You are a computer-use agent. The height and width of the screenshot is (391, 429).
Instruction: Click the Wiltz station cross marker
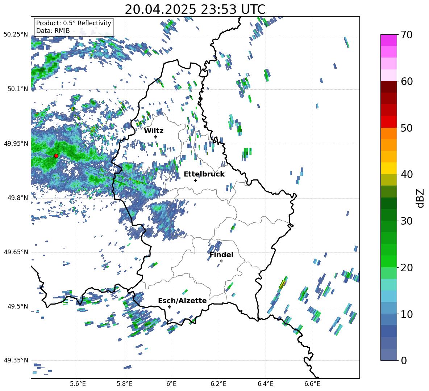(156, 137)
